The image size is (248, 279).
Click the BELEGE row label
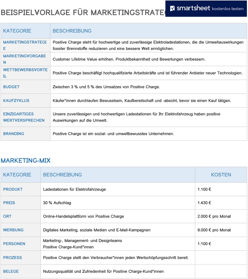click(x=11, y=271)
